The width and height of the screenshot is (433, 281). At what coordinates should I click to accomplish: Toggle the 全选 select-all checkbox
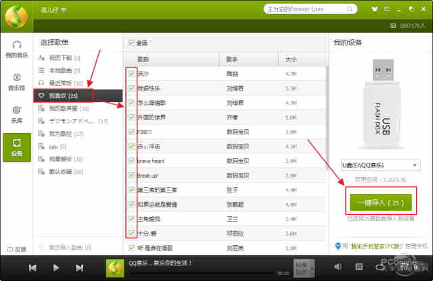click(x=132, y=43)
